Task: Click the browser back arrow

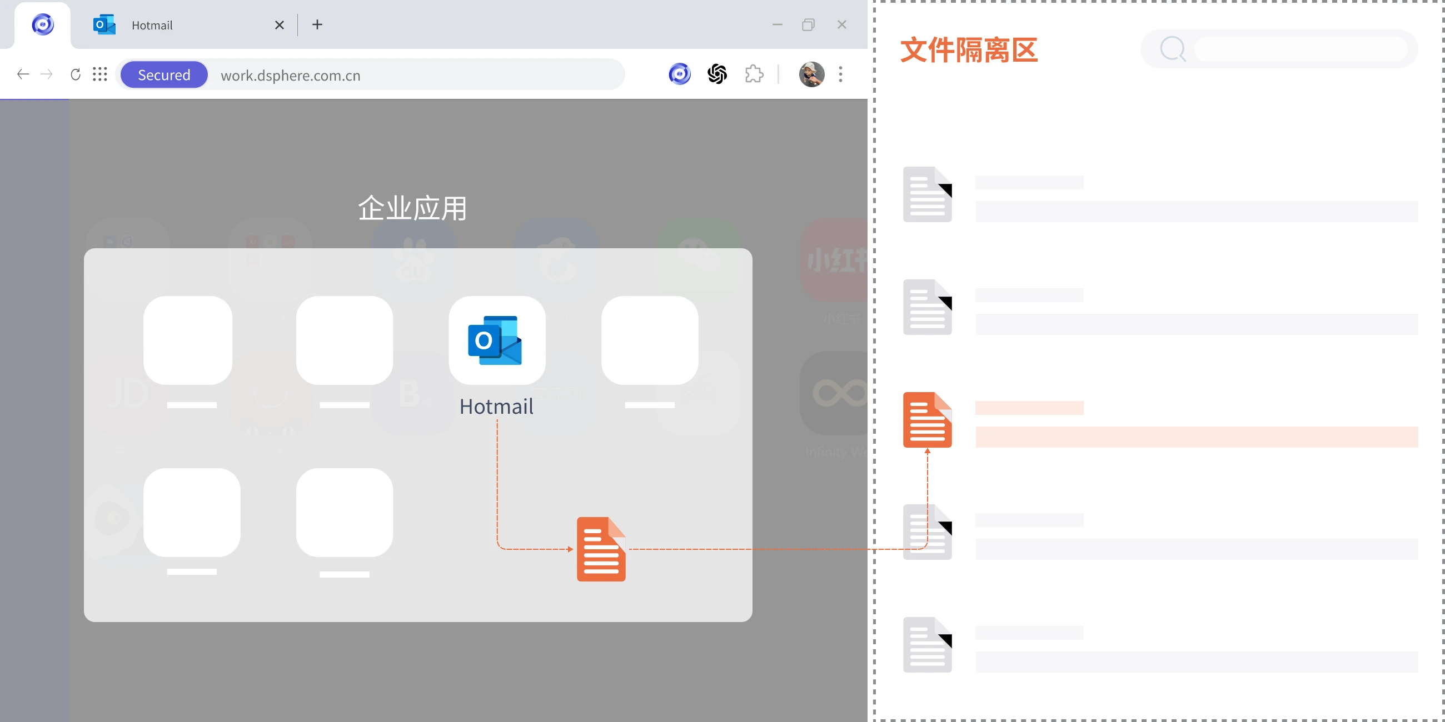Action: [x=23, y=74]
